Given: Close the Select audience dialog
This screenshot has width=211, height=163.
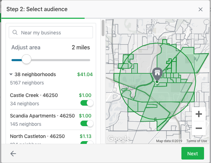Looking at the screenshot, I should [x=201, y=9].
